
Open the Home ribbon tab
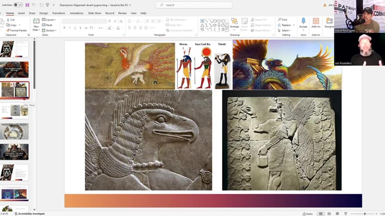(x=10, y=13)
